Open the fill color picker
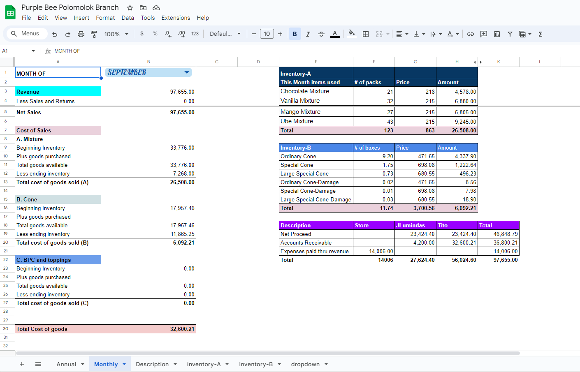This screenshot has width=580, height=372. coord(351,34)
